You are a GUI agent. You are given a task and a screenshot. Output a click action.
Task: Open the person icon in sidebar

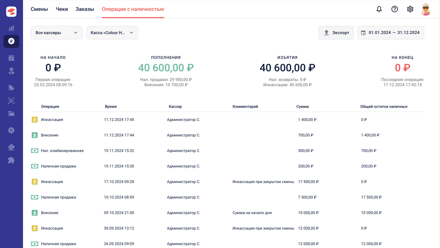click(11, 71)
